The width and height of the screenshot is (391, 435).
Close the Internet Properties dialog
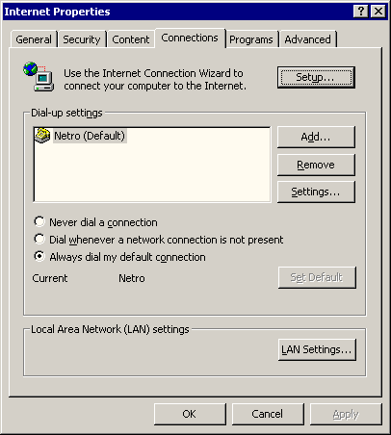tap(378, 12)
